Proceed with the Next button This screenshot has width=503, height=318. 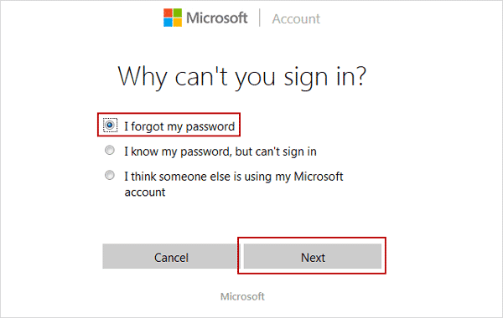click(313, 256)
